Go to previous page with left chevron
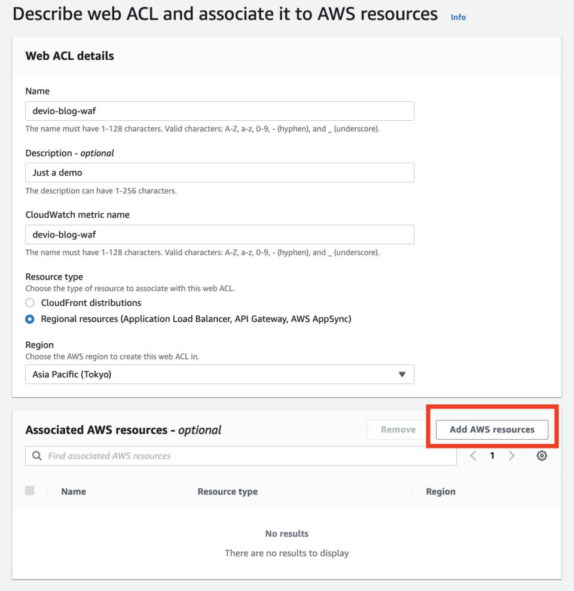 [473, 455]
